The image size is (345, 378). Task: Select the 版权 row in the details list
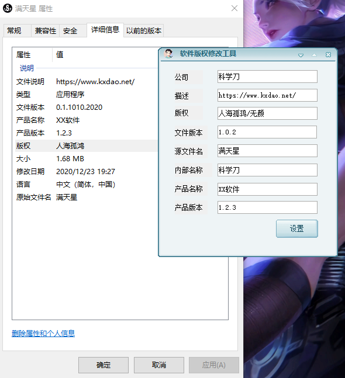tap(86, 146)
